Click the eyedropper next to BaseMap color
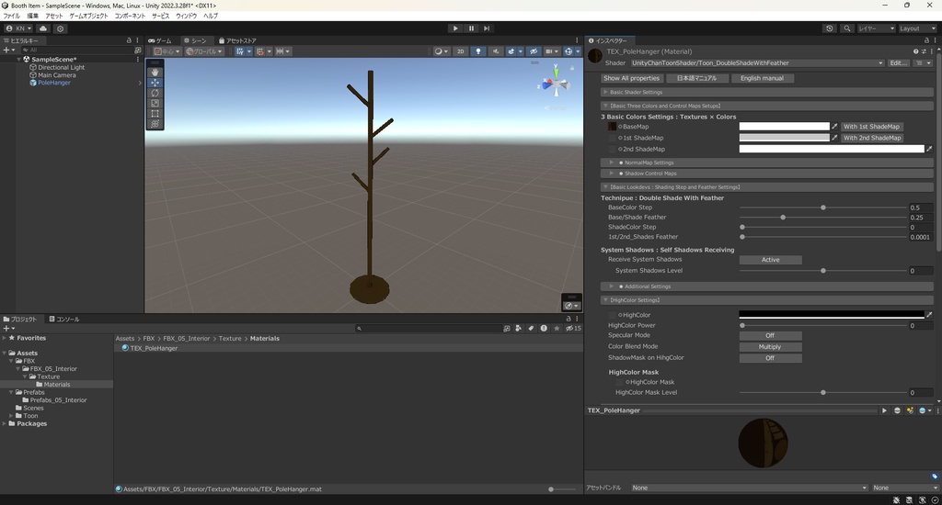942x505 pixels. 835,127
